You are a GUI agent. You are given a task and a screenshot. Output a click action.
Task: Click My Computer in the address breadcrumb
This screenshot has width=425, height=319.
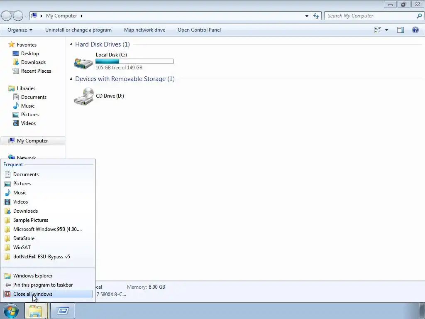pyautogui.click(x=61, y=16)
